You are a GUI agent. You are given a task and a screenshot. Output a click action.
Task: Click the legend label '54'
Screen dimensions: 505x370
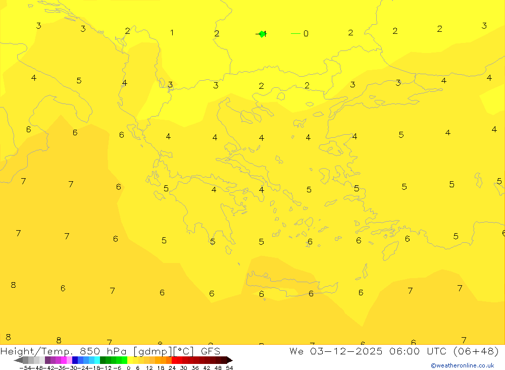(229, 368)
